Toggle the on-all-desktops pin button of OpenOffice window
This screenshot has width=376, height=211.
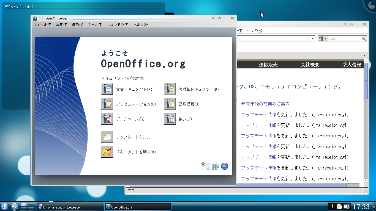(41, 18)
